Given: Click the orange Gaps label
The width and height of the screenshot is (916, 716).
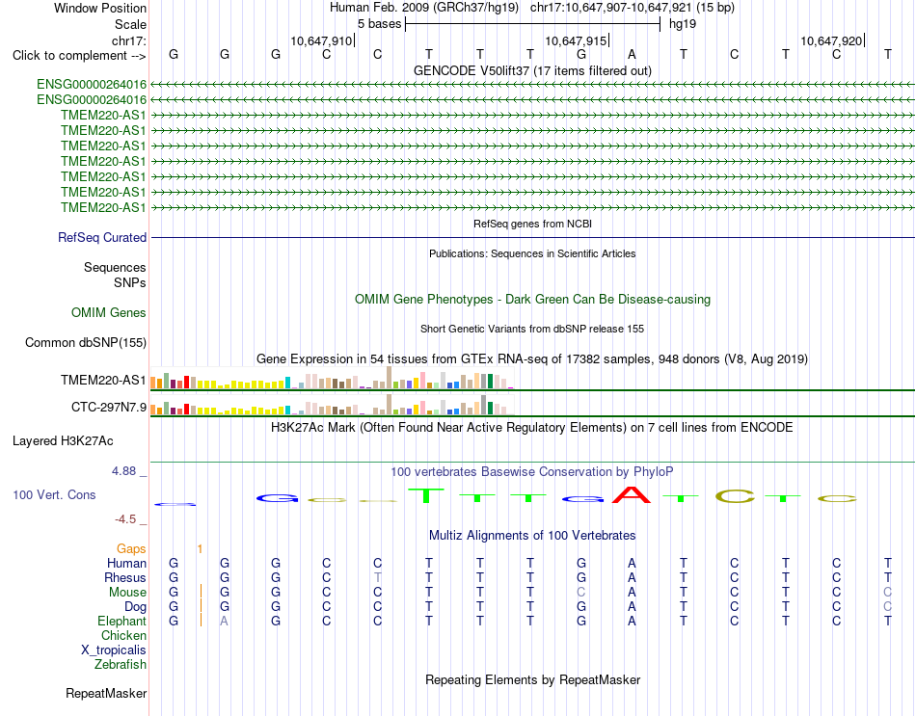Looking at the screenshot, I should point(131,548).
